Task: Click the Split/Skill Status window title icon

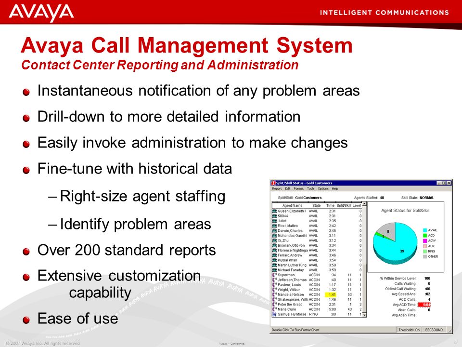Action: click(x=273, y=183)
